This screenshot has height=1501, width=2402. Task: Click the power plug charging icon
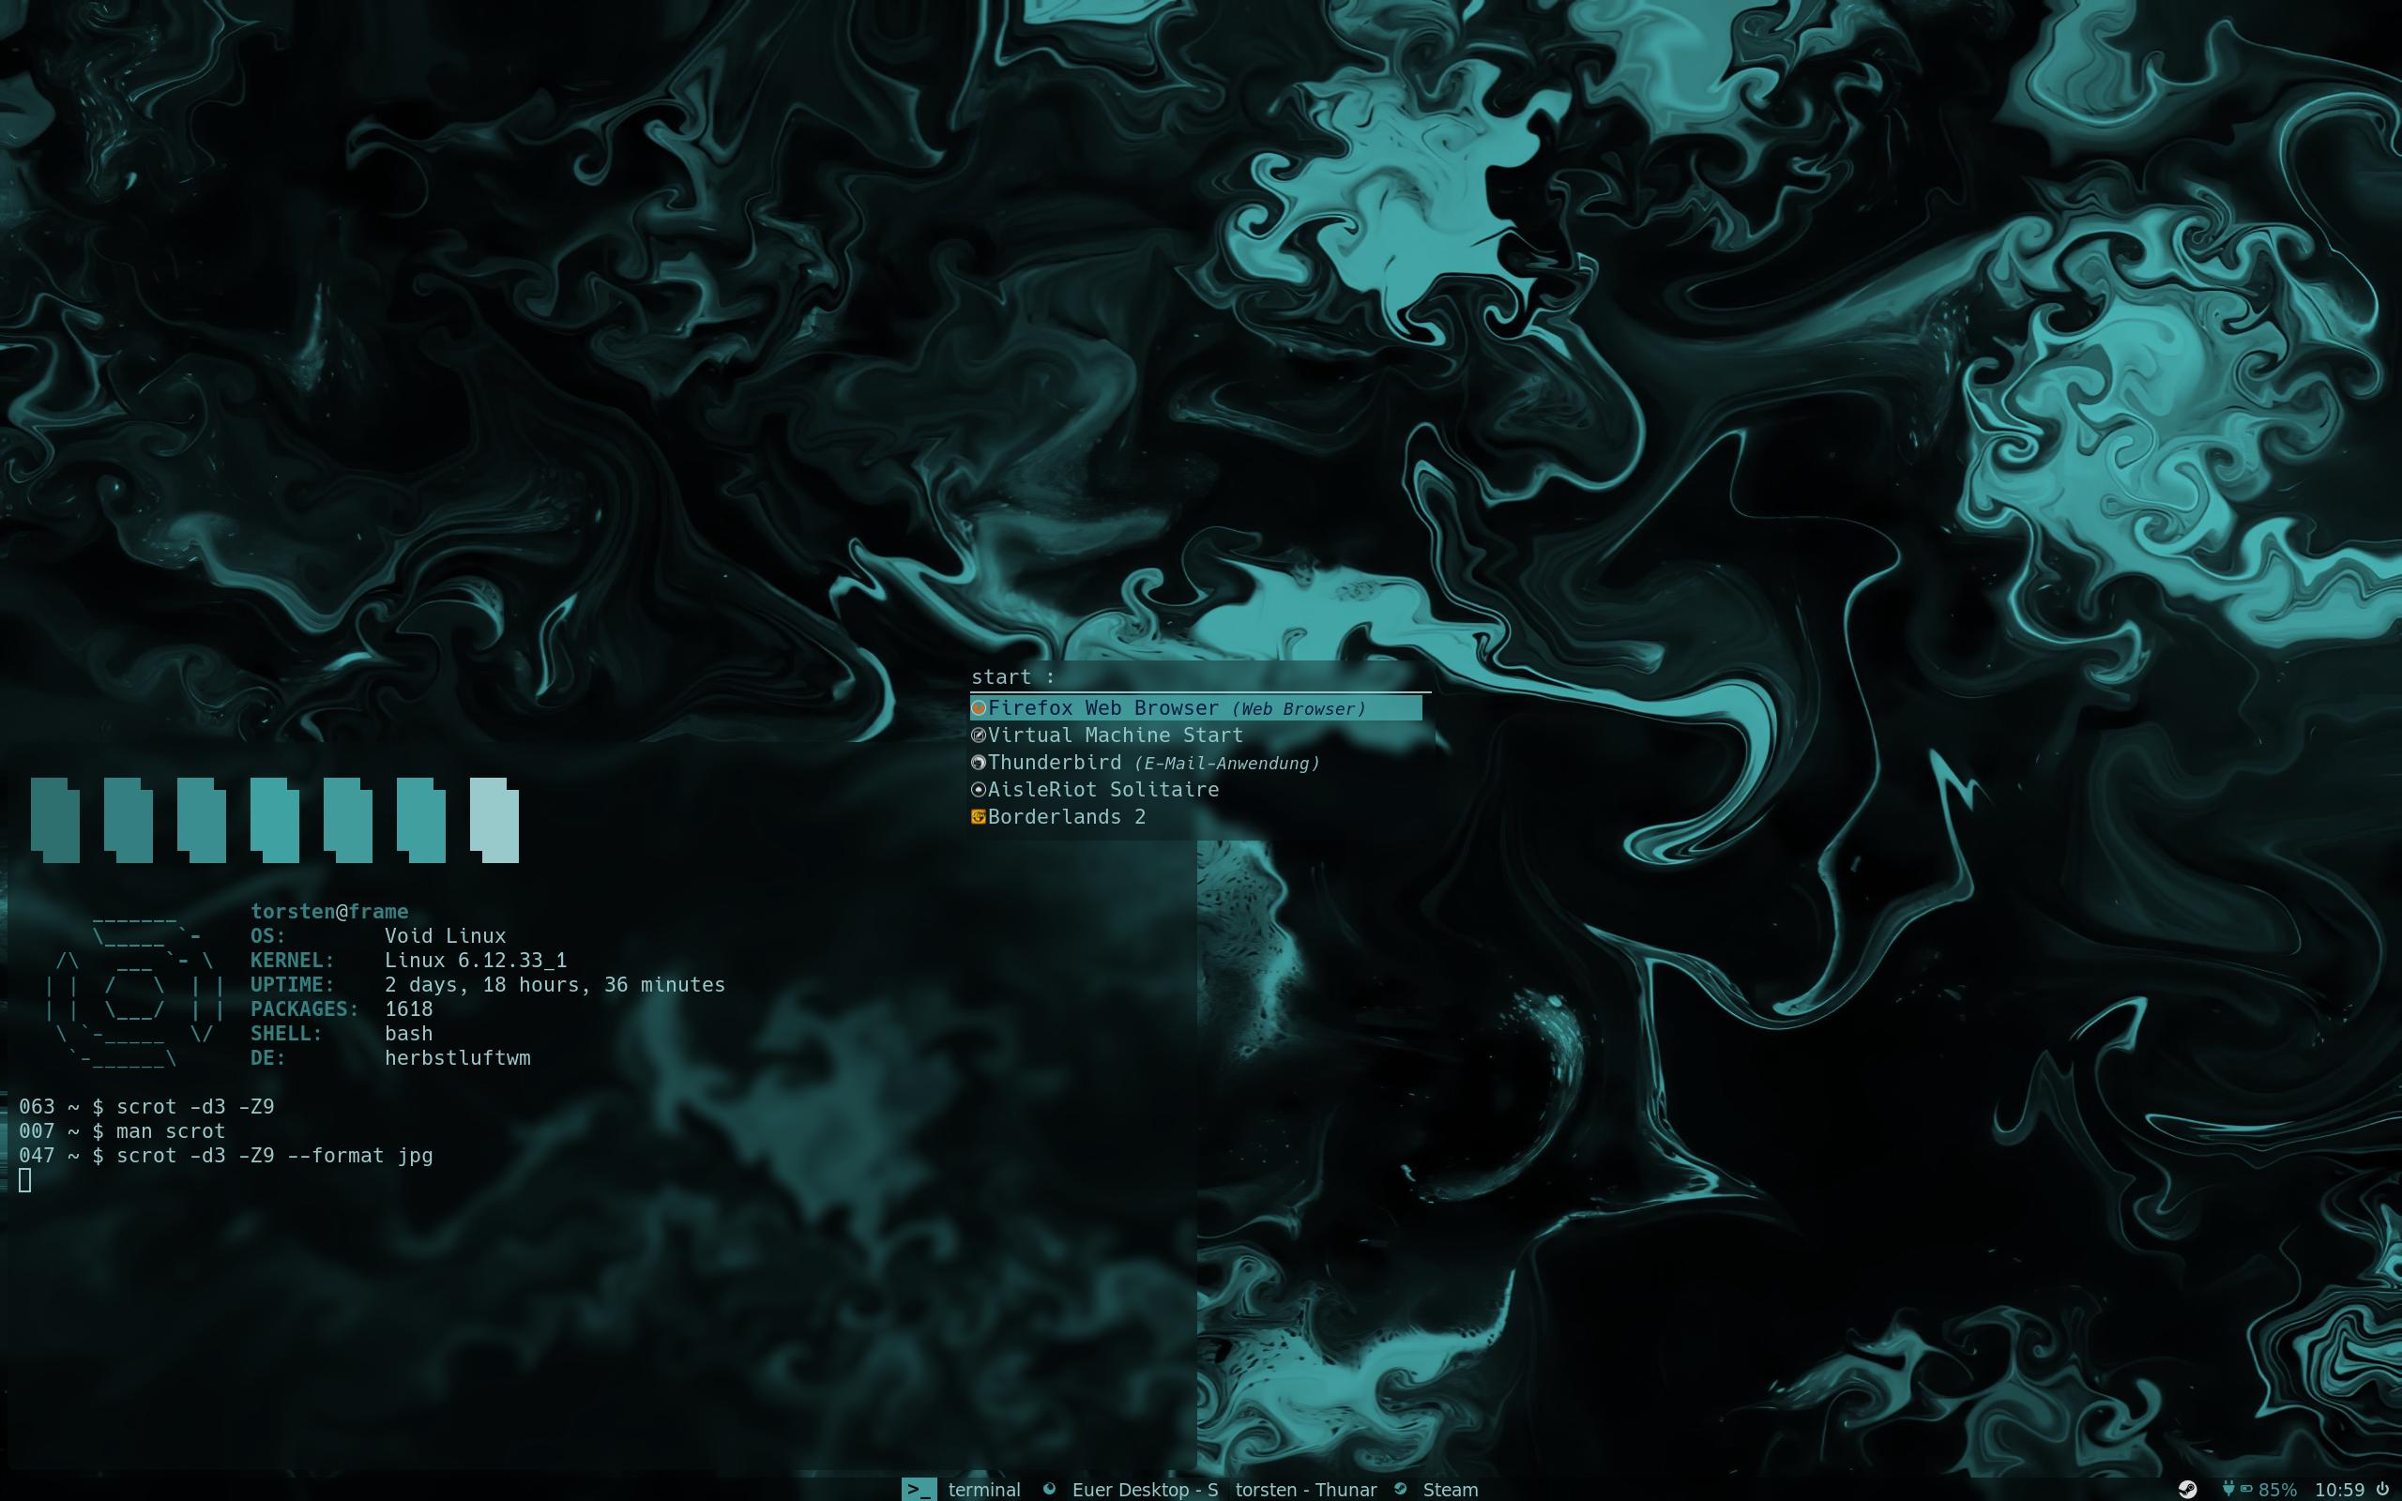coord(2228,1488)
